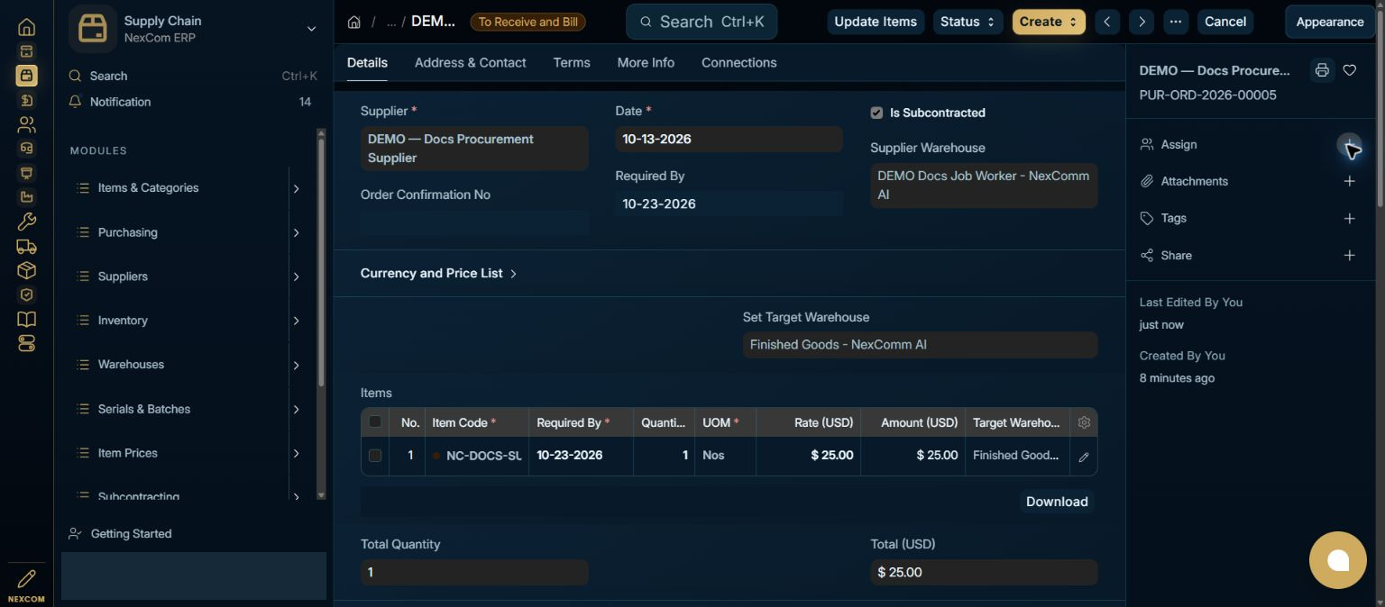Open the archive box module icon below Home
Viewport: 1385px width, 607px height.
[x=26, y=51]
